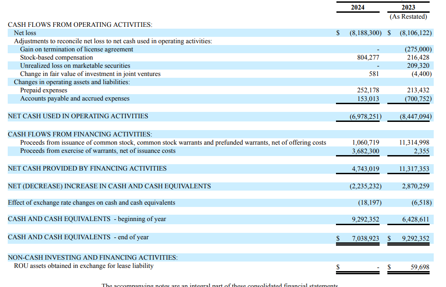Click 'CASH FLOWS FROM FINANCING ACTIVITIES:' heading
This screenshot has width=446, height=287.
click(80, 134)
